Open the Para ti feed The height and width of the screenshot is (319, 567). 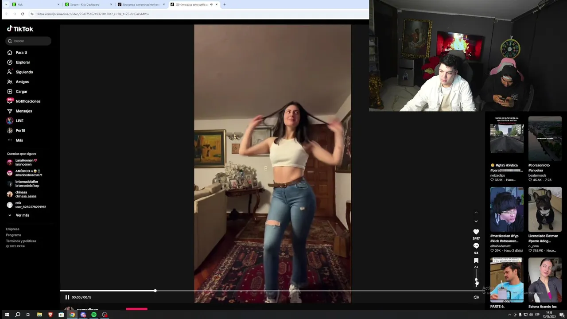[x=21, y=53]
